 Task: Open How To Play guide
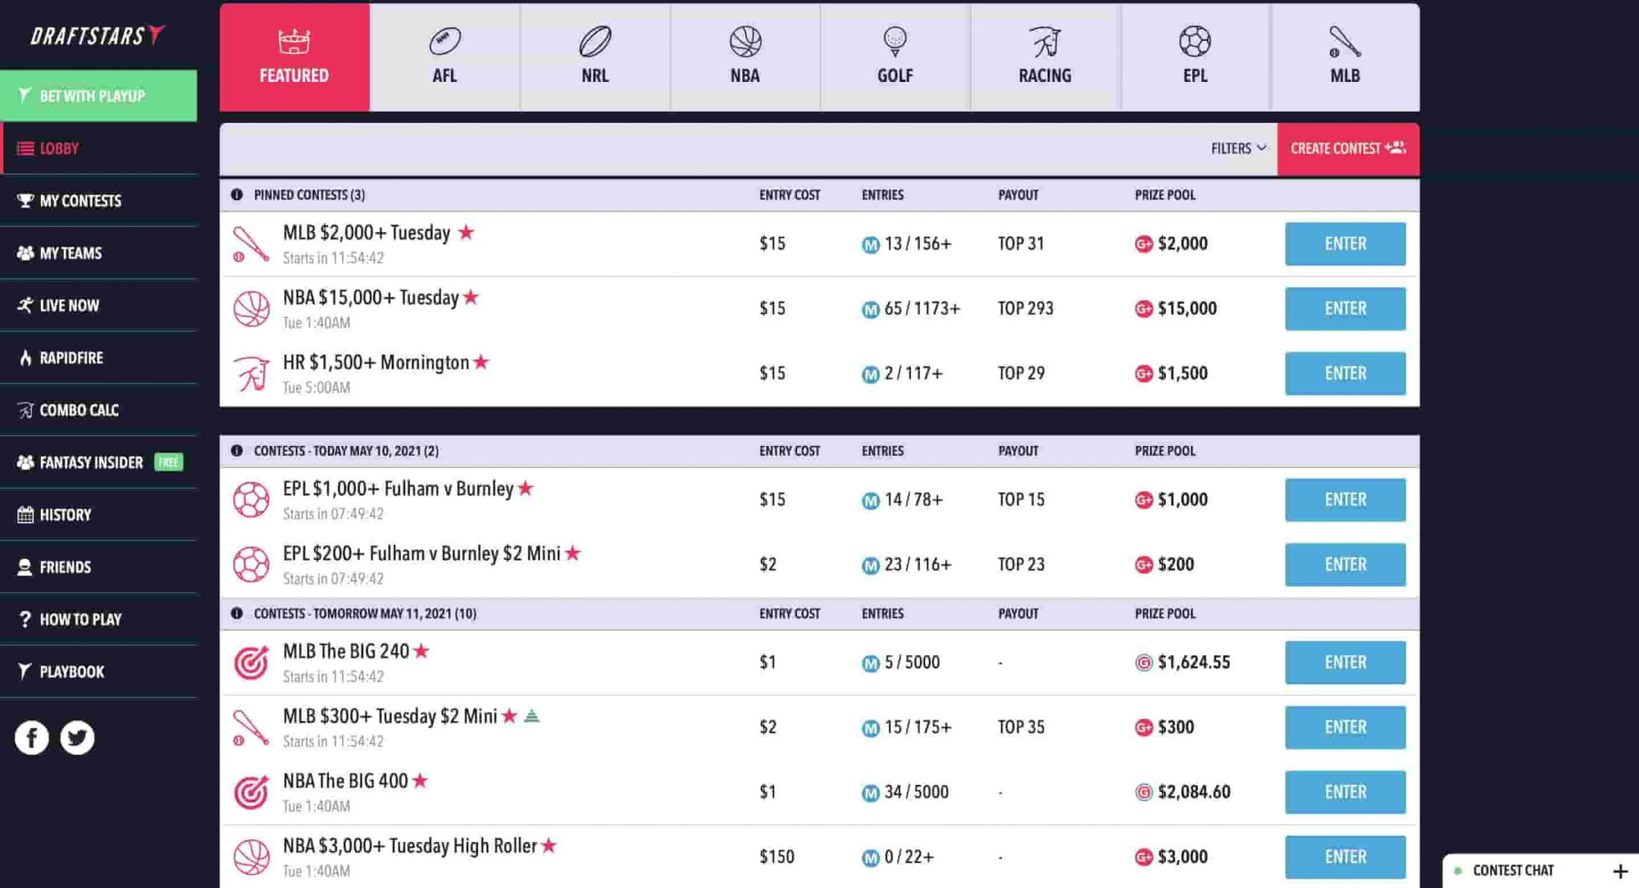[99, 619]
